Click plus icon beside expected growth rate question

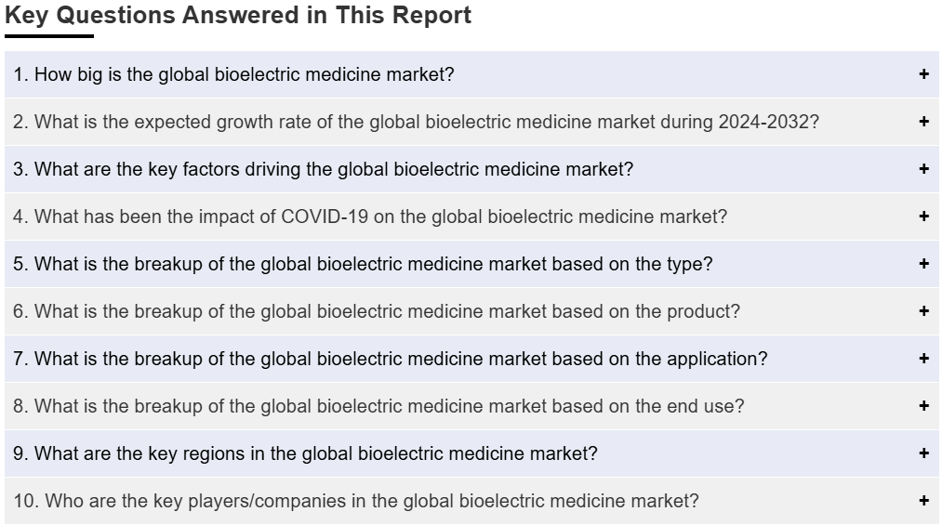point(924,122)
